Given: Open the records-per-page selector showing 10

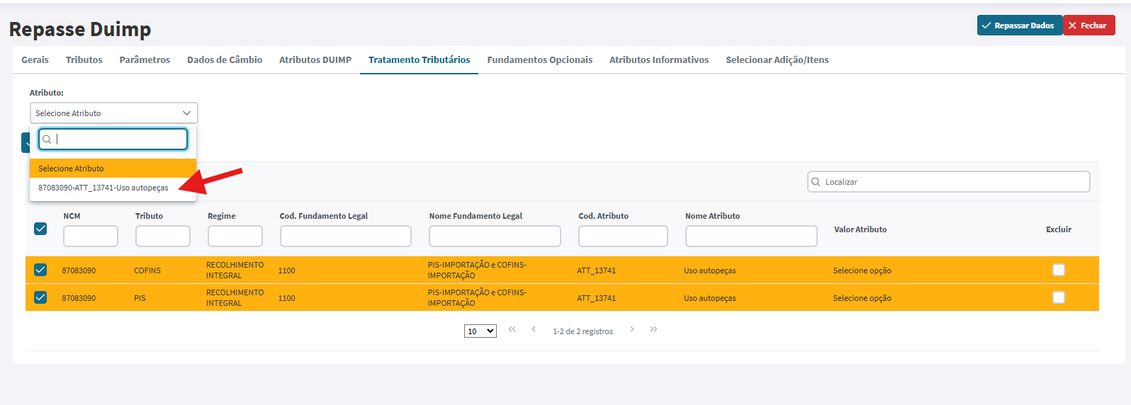Looking at the screenshot, I should [x=480, y=331].
